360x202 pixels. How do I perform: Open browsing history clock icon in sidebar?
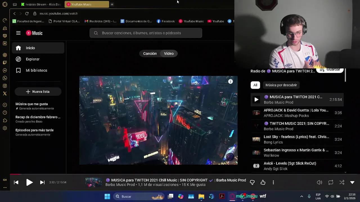5,113
